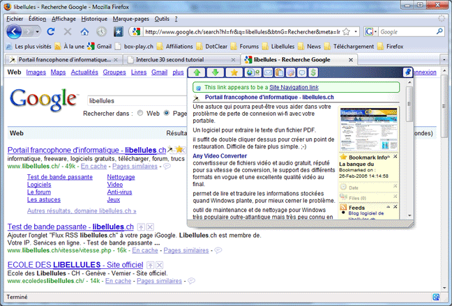Screen dimensions: 452x306
Task: Open the Any Video Converter link in popup
Action: (220, 156)
